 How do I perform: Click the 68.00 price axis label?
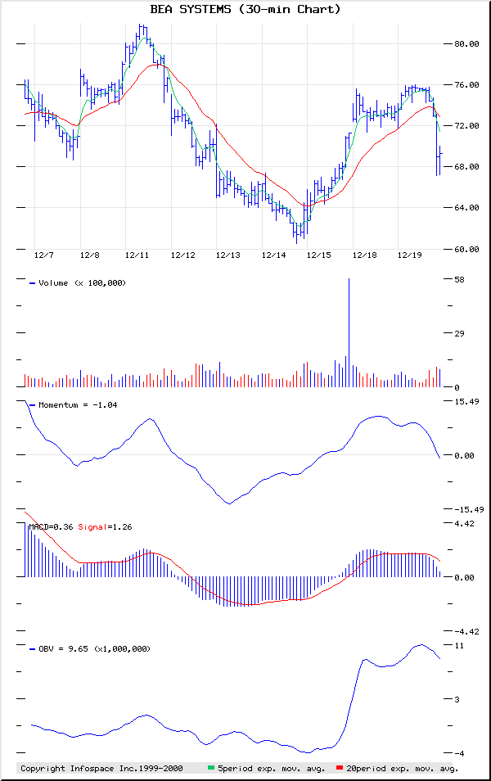pyautogui.click(x=466, y=166)
